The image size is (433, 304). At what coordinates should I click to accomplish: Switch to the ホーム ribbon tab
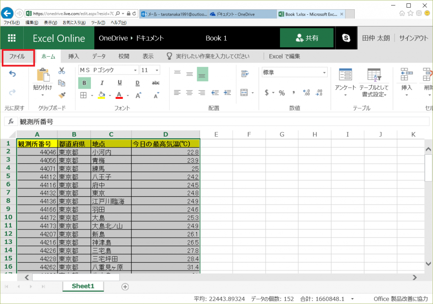point(48,56)
